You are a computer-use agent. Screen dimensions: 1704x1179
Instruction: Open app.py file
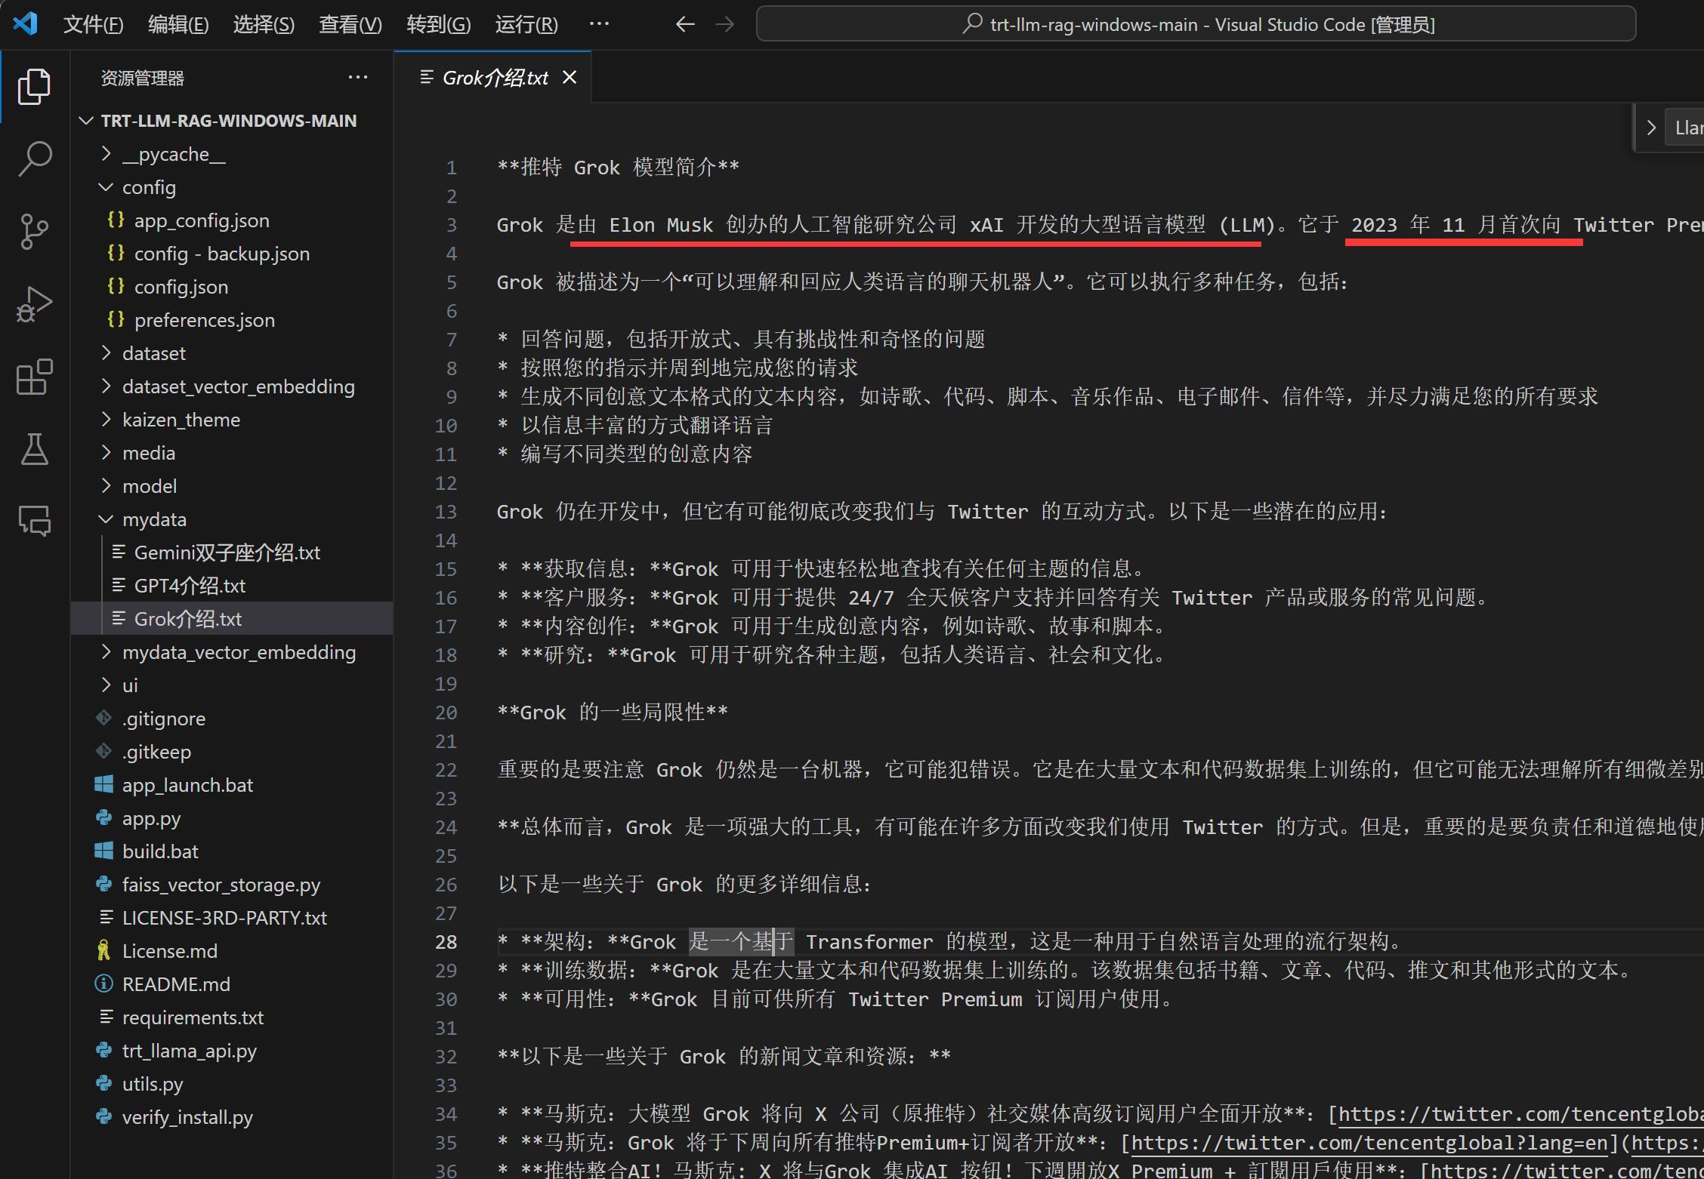231,818
